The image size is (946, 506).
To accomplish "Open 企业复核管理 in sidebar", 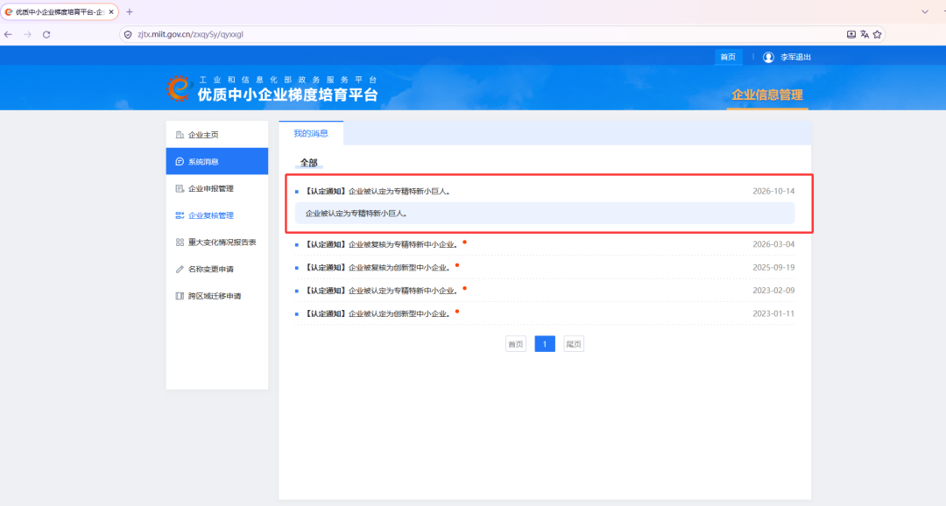I will coord(217,215).
